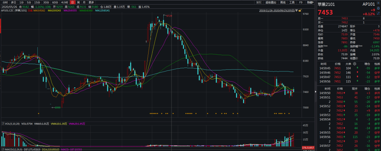Click the large 7453 last price

point(325,13)
